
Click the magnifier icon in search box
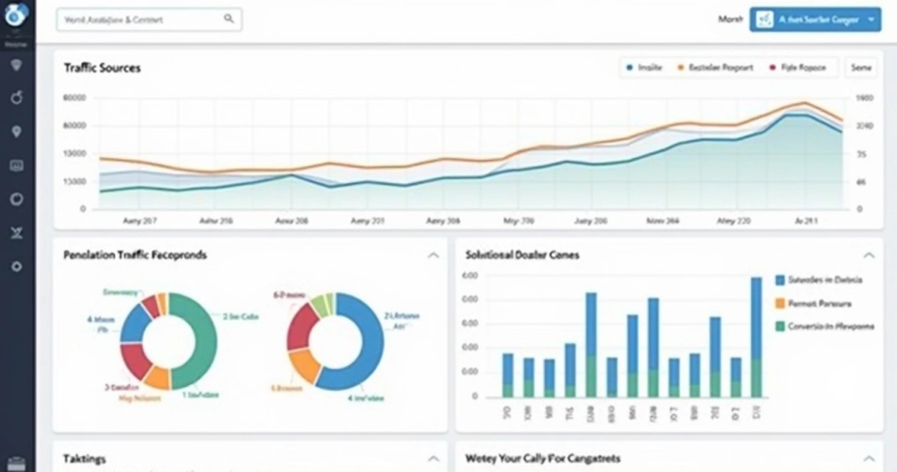pyautogui.click(x=229, y=20)
